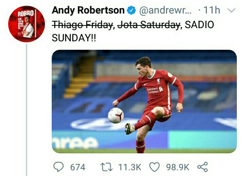Open the share icon menu
The width and height of the screenshot is (245, 176).
[203, 167]
